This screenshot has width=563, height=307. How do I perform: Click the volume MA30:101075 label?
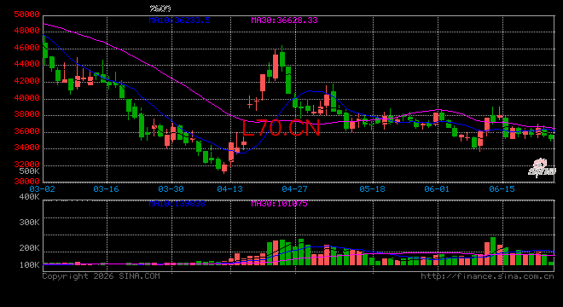pos(279,204)
